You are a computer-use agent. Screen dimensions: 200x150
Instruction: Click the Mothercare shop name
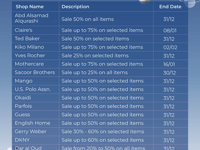click(29, 64)
